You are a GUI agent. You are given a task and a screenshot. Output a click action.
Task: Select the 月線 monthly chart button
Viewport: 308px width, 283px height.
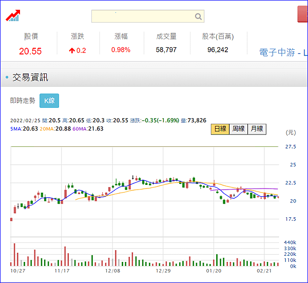[257, 129]
